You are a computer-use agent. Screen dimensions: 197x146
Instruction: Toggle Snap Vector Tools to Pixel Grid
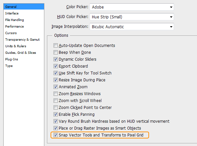56,135
